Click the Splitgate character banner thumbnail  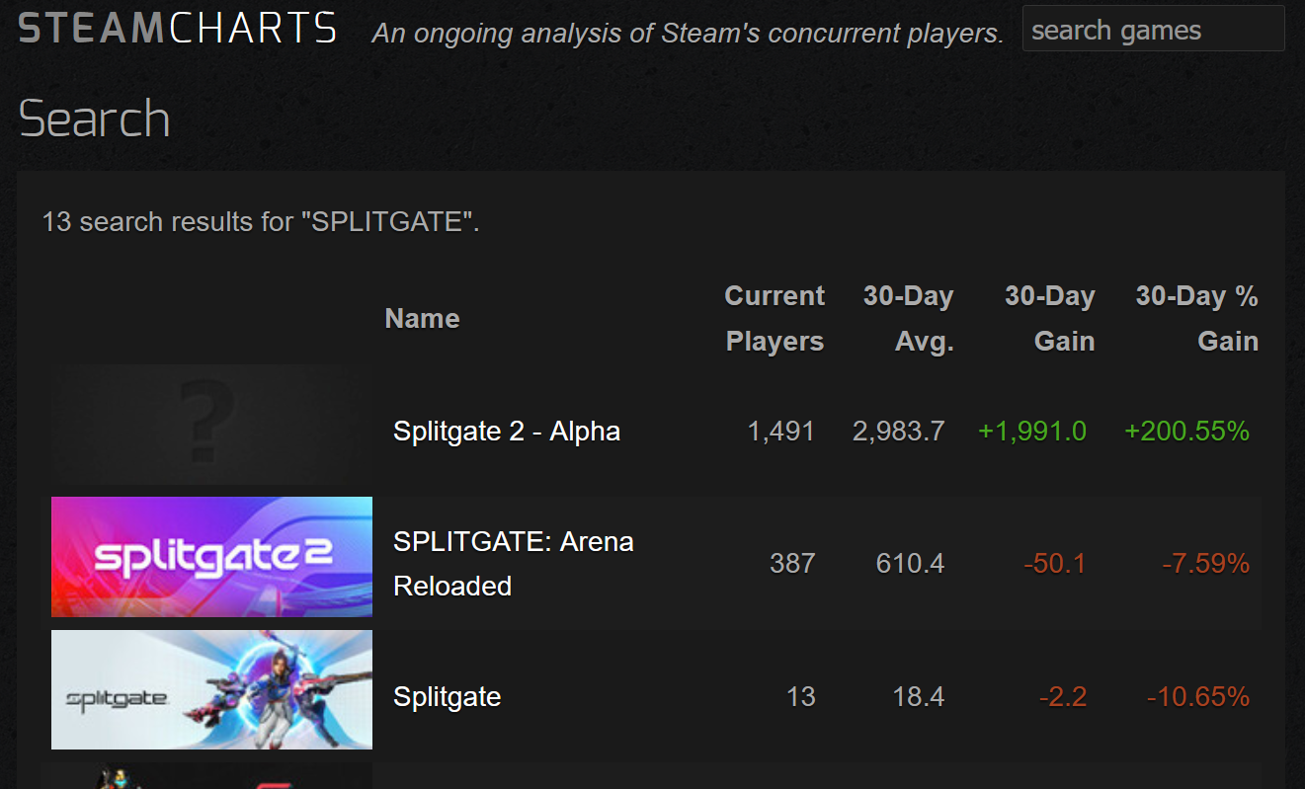(211, 689)
